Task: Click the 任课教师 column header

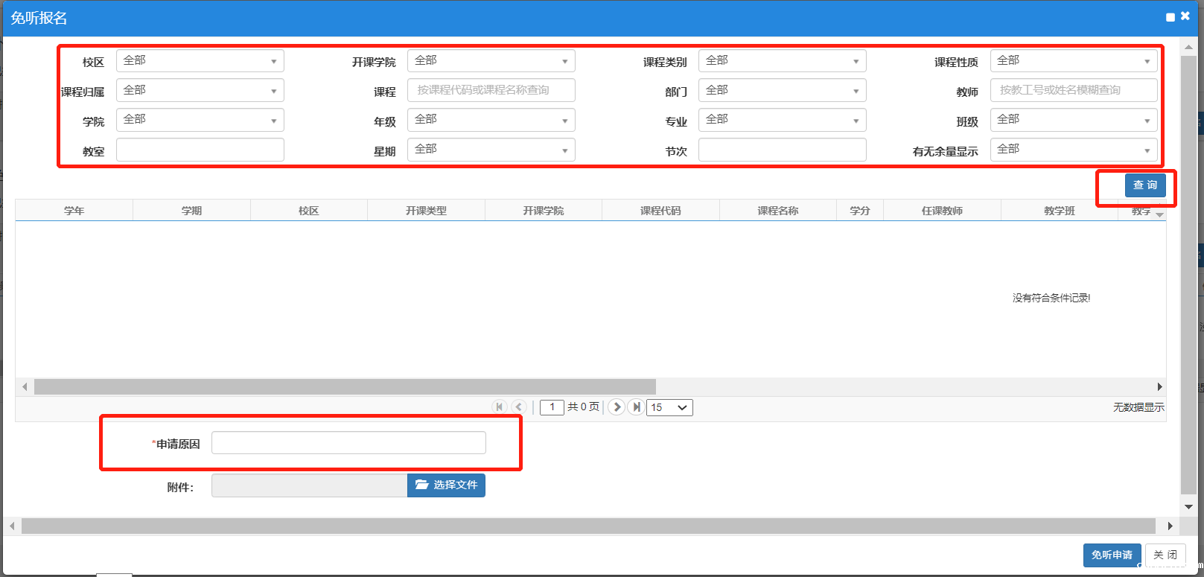Action: [x=942, y=211]
